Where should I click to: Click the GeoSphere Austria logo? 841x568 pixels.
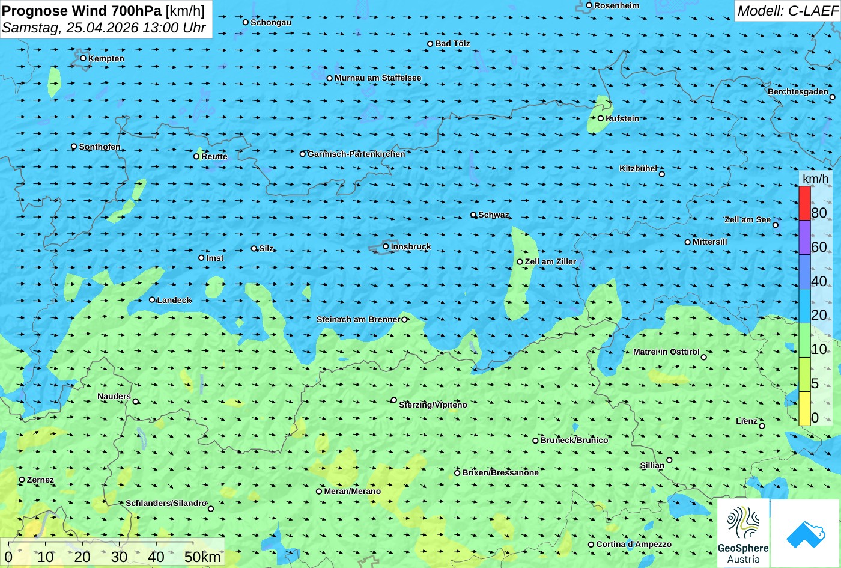pos(743,534)
